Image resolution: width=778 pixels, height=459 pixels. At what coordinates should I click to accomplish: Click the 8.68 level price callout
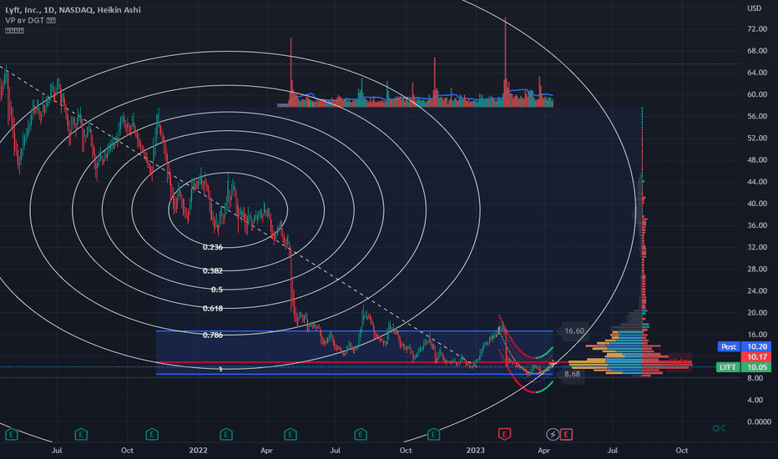tap(572, 374)
